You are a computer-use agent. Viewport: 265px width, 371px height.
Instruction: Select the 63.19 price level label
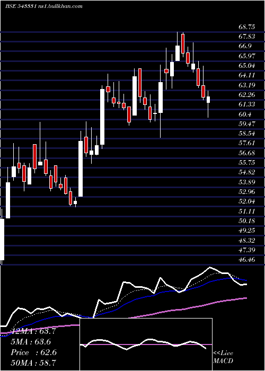(247, 85)
